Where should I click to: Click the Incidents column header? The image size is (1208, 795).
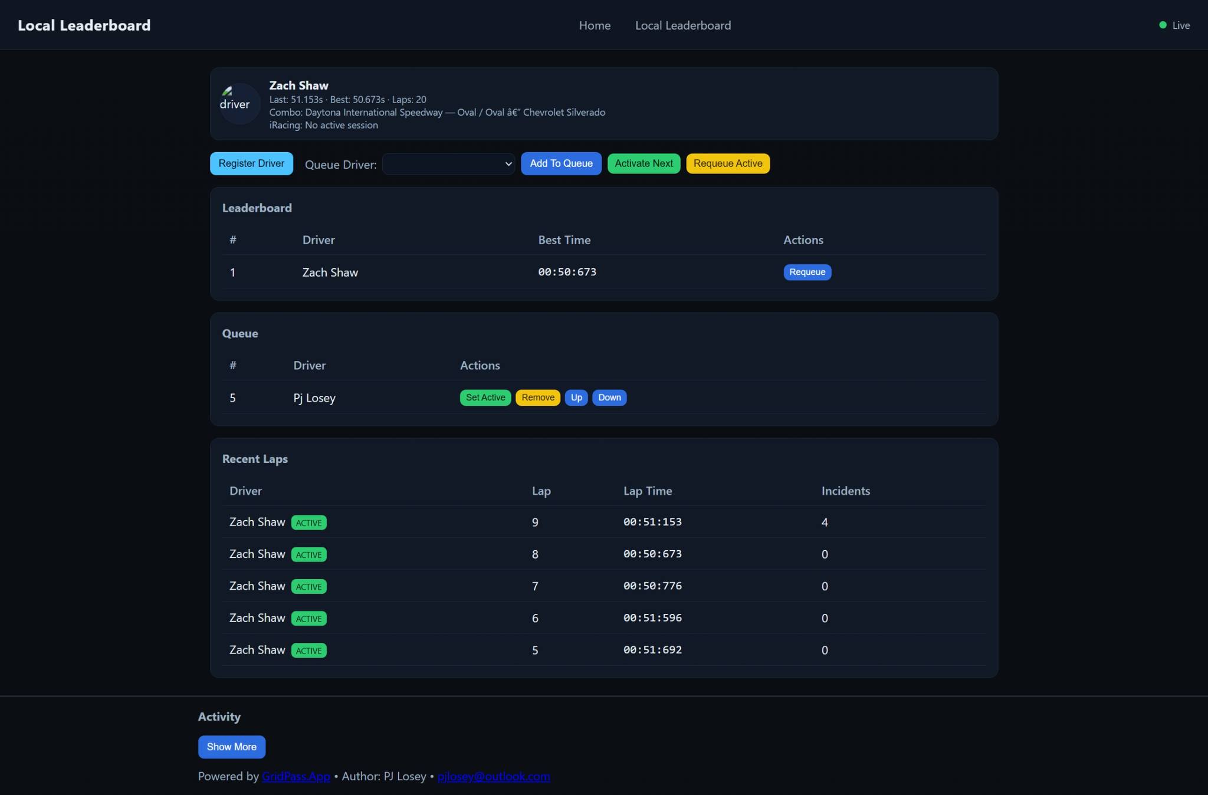(846, 491)
